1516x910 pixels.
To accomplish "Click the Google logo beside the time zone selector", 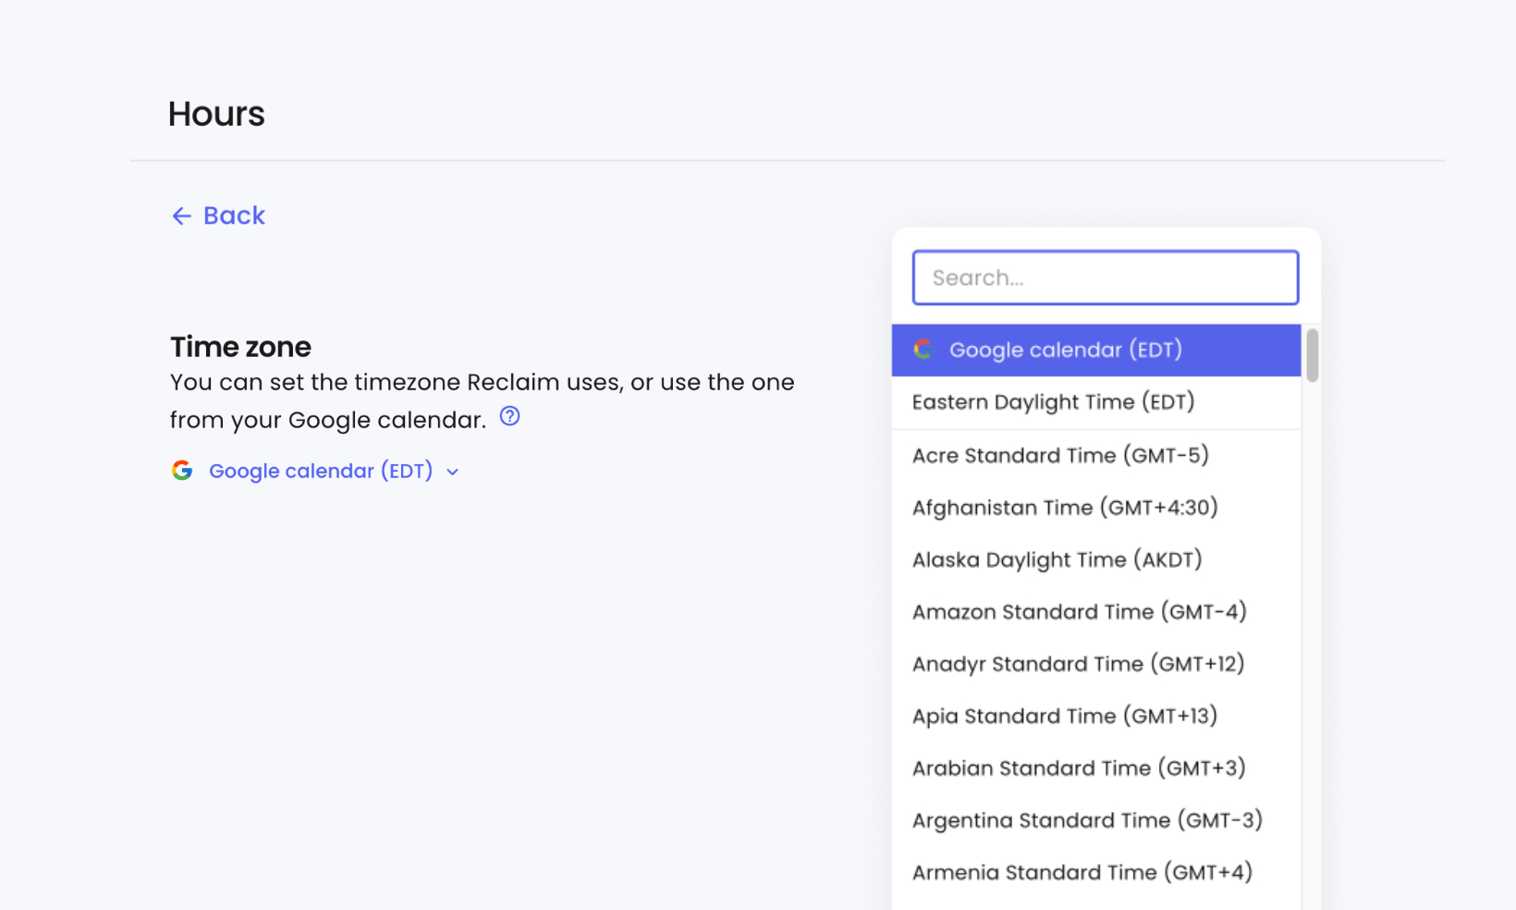I will (182, 471).
